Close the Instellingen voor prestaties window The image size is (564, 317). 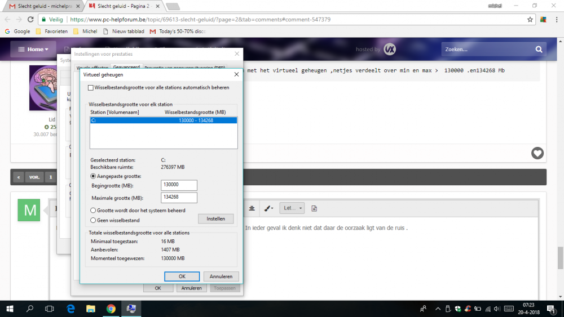[x=237, y=54]
